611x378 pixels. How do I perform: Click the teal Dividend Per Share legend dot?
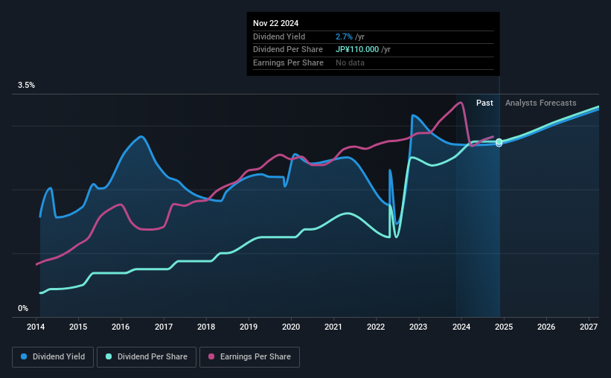pyautogui.click(x=109, y=357)
